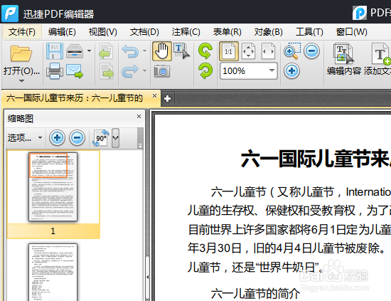Open the 注释(C) menu
The width and height of the screenshot is (391, 301).
[186, 32]
